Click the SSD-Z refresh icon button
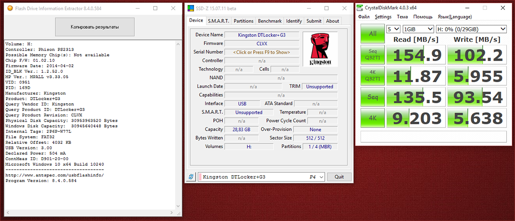 [x=191, y=177]
